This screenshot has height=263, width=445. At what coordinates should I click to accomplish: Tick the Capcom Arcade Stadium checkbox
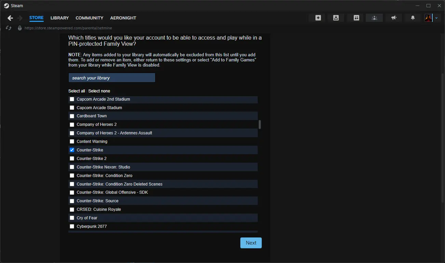pyautogui.click(x=72, y=108)
